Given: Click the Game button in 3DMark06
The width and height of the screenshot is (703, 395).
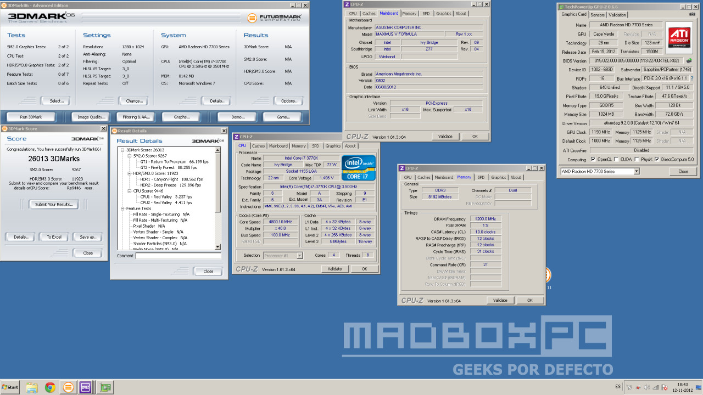Looking at the screenshot, I should [283, 117].
